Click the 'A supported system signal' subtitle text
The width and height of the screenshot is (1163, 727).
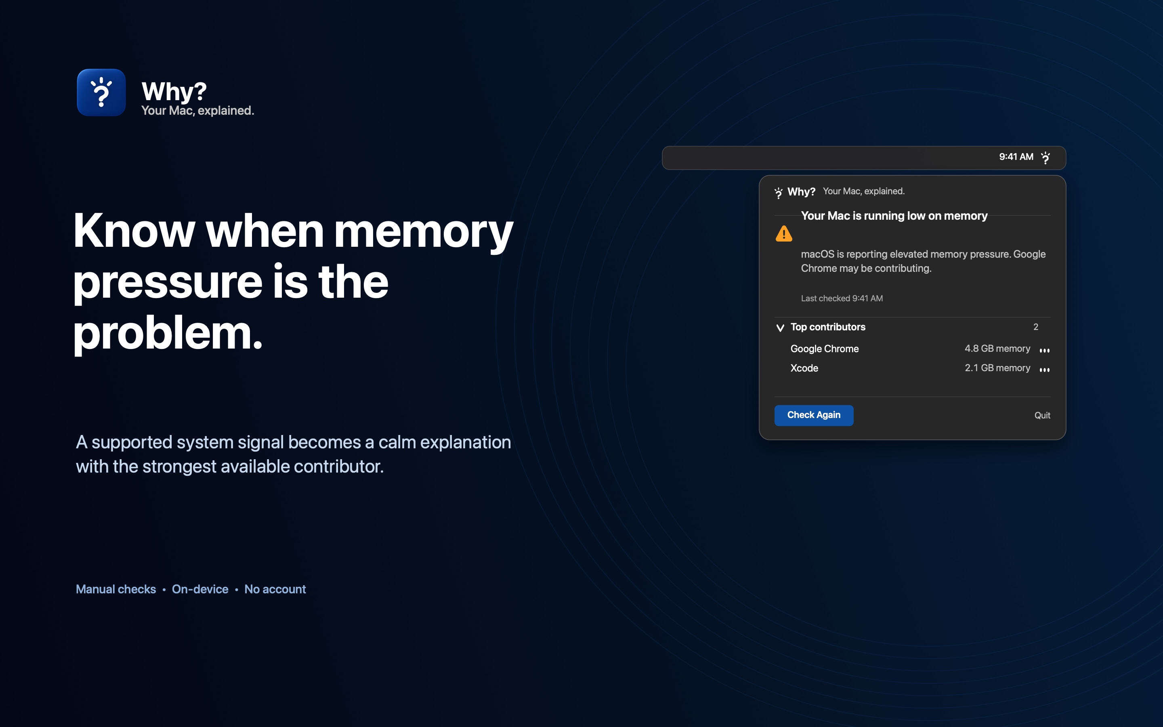[293, 454]
